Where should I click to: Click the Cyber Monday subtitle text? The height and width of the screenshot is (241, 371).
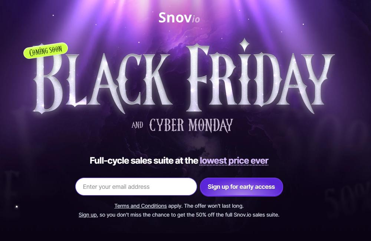click(x=191, y=125)
